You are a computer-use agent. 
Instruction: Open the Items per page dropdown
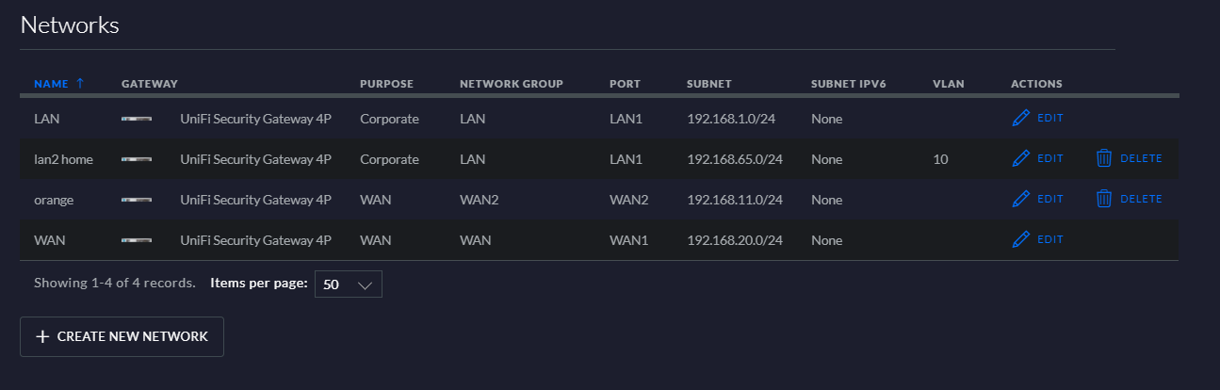(x=348, y=284)
